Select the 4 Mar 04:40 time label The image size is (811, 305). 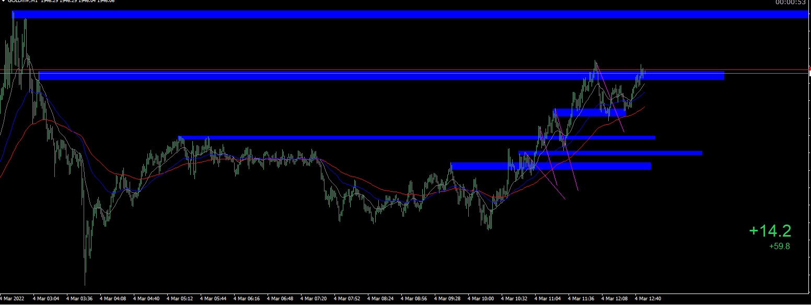tap(146, 299)
